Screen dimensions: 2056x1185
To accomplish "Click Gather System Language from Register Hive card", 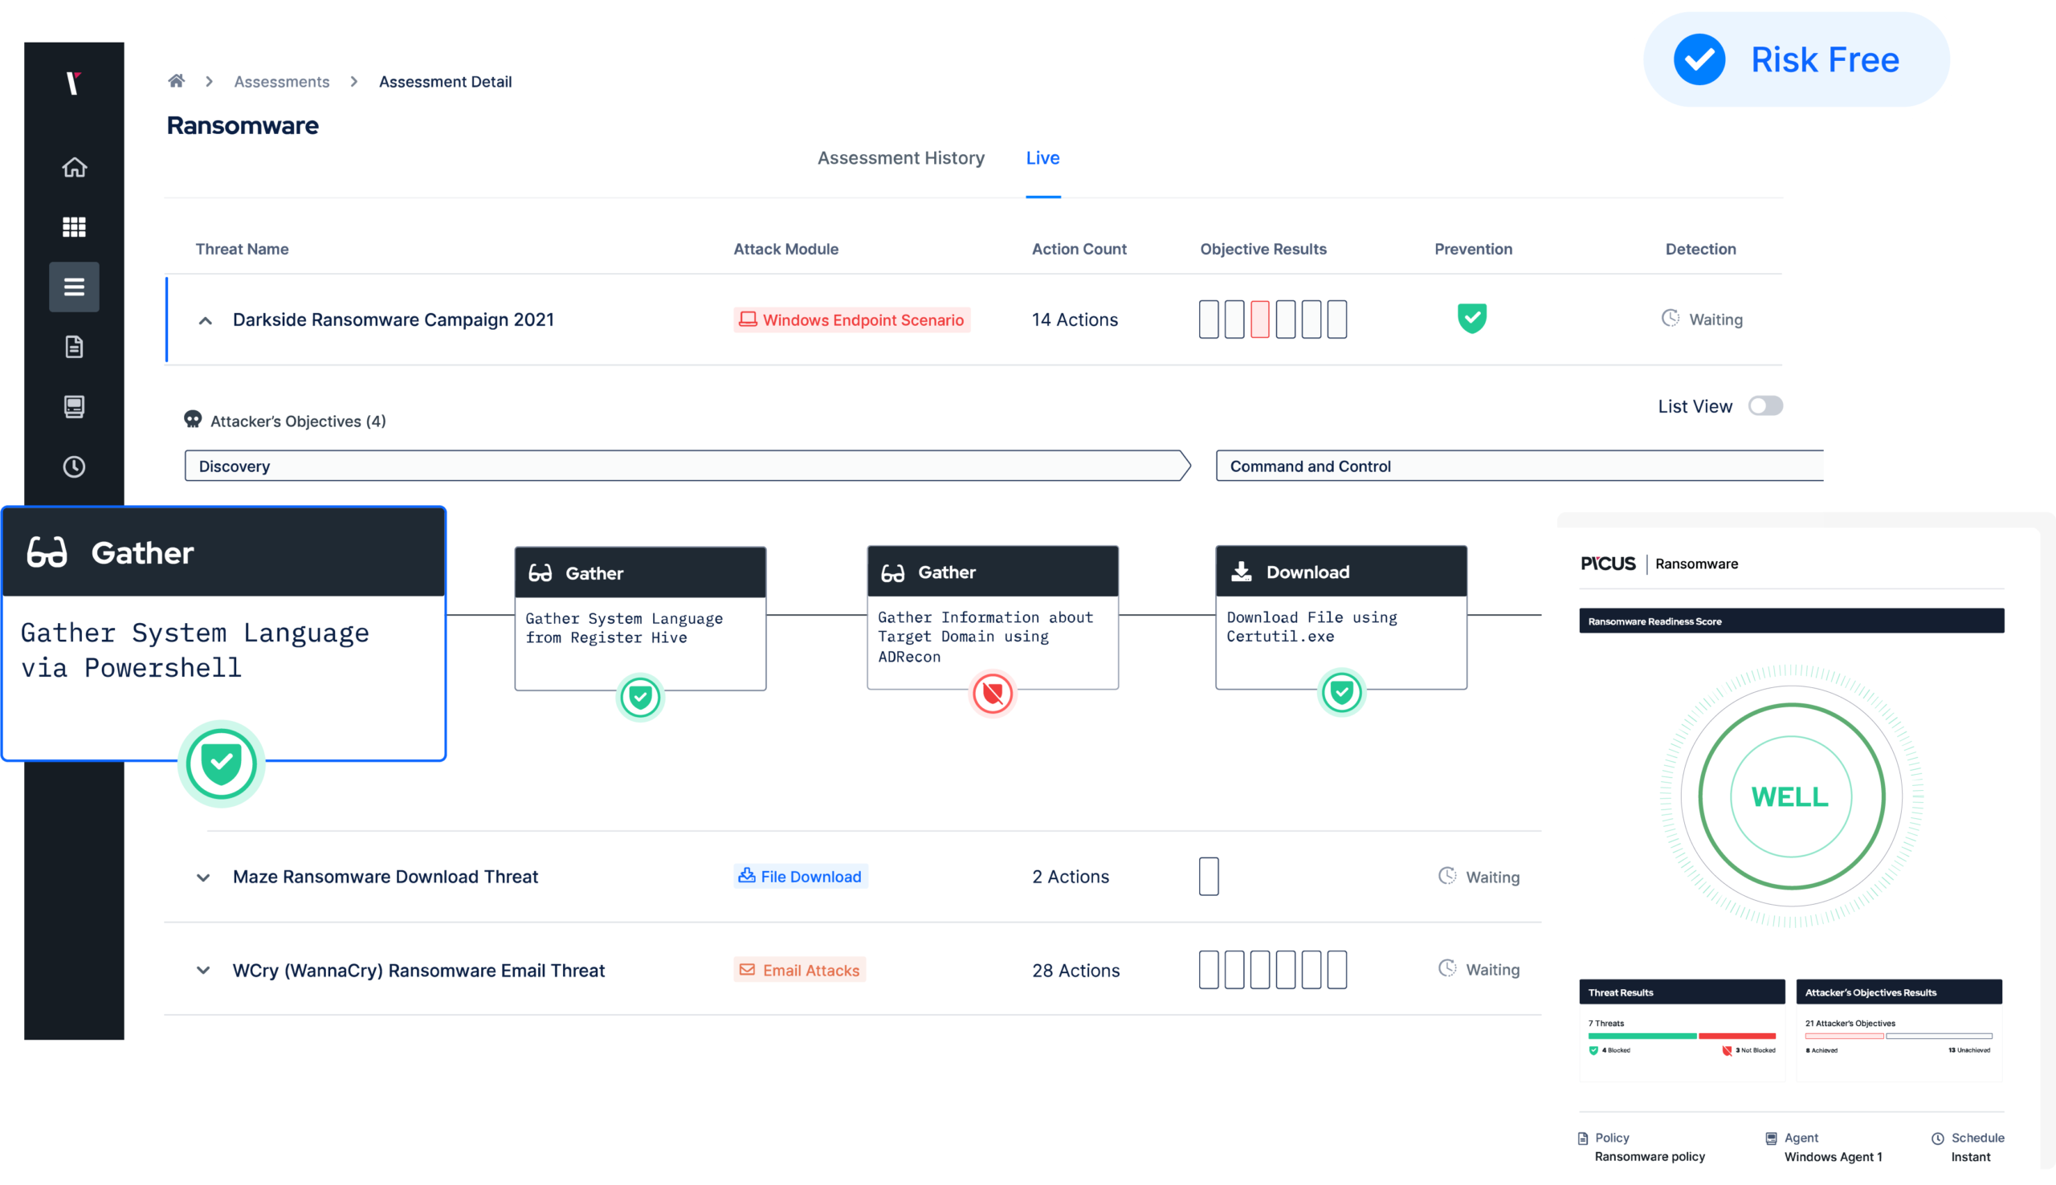I will [640, 618].
